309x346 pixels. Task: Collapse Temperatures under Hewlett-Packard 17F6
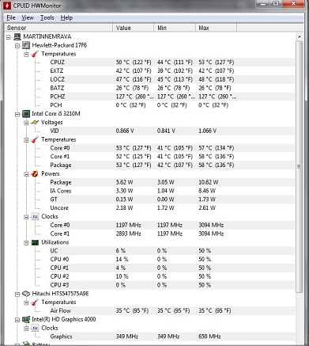(26, 55)
